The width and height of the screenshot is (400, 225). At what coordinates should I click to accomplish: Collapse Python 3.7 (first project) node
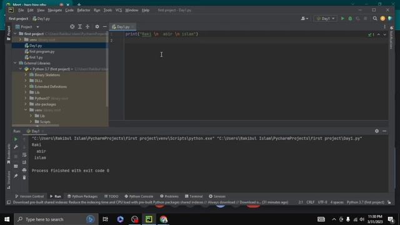click(21, 69)
